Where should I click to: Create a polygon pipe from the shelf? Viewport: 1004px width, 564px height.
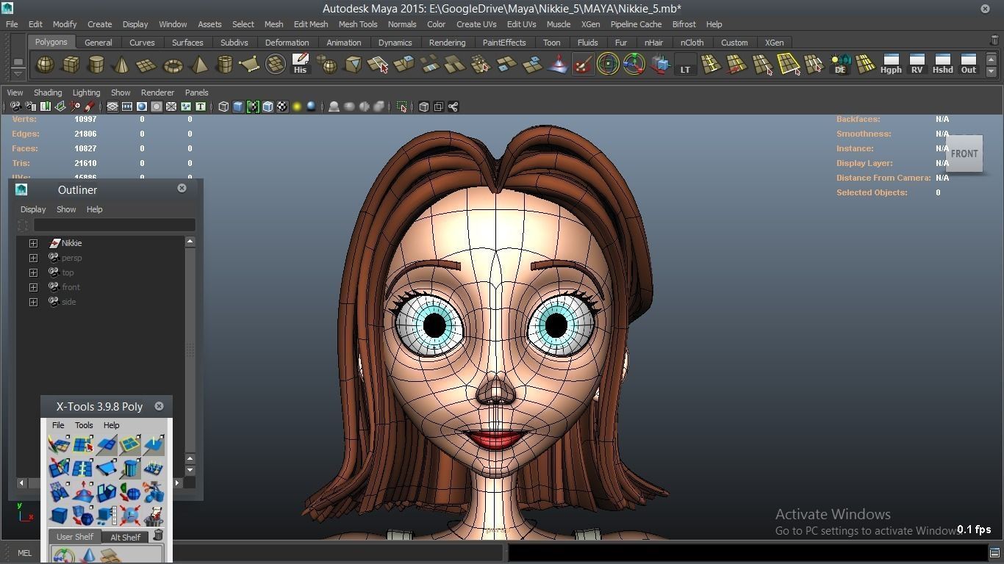(224, 65)
